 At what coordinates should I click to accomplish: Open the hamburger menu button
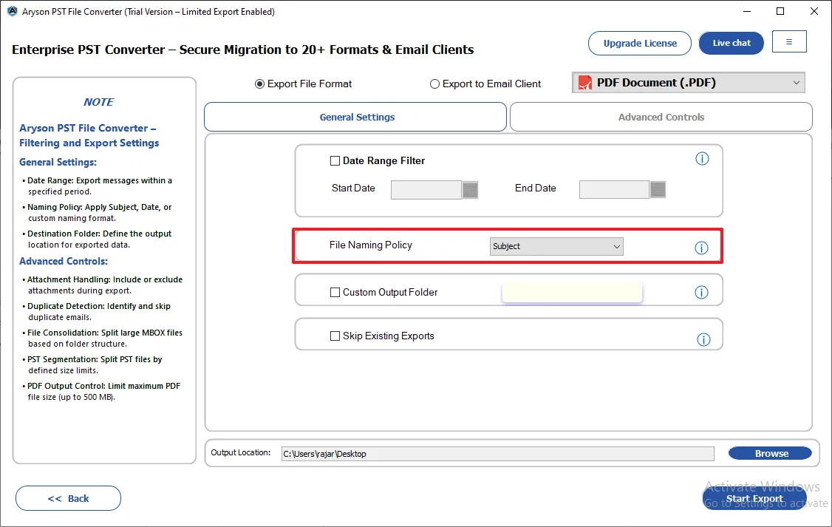pos(789,42)
